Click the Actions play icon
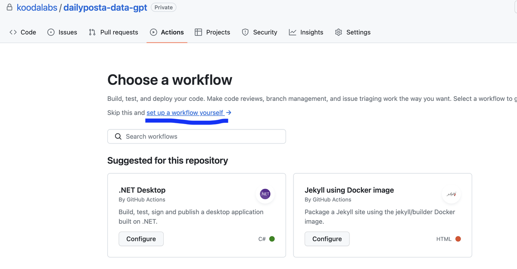This screenshot has height=269, width=517. tap(153, 32)
